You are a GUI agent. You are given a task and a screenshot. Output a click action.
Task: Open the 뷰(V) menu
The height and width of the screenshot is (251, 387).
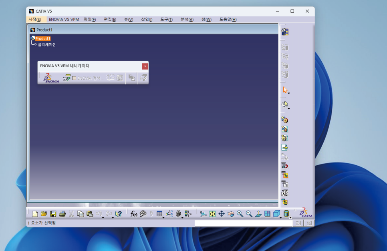point(128,20)
